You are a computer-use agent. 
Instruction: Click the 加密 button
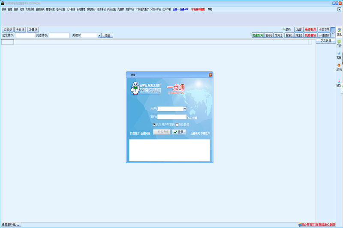[x=299, y=30]
